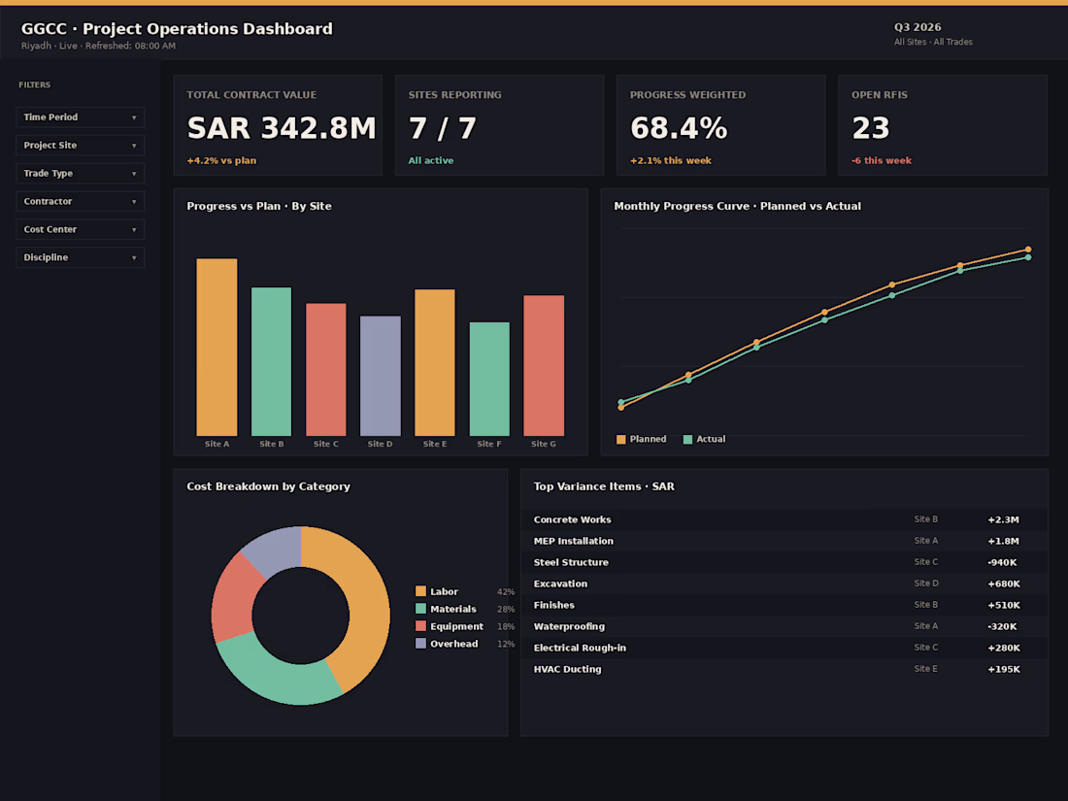This screenshot has width=1068, height=801.
Task: Click the Site A bar
Action: [x=217, y=347]
